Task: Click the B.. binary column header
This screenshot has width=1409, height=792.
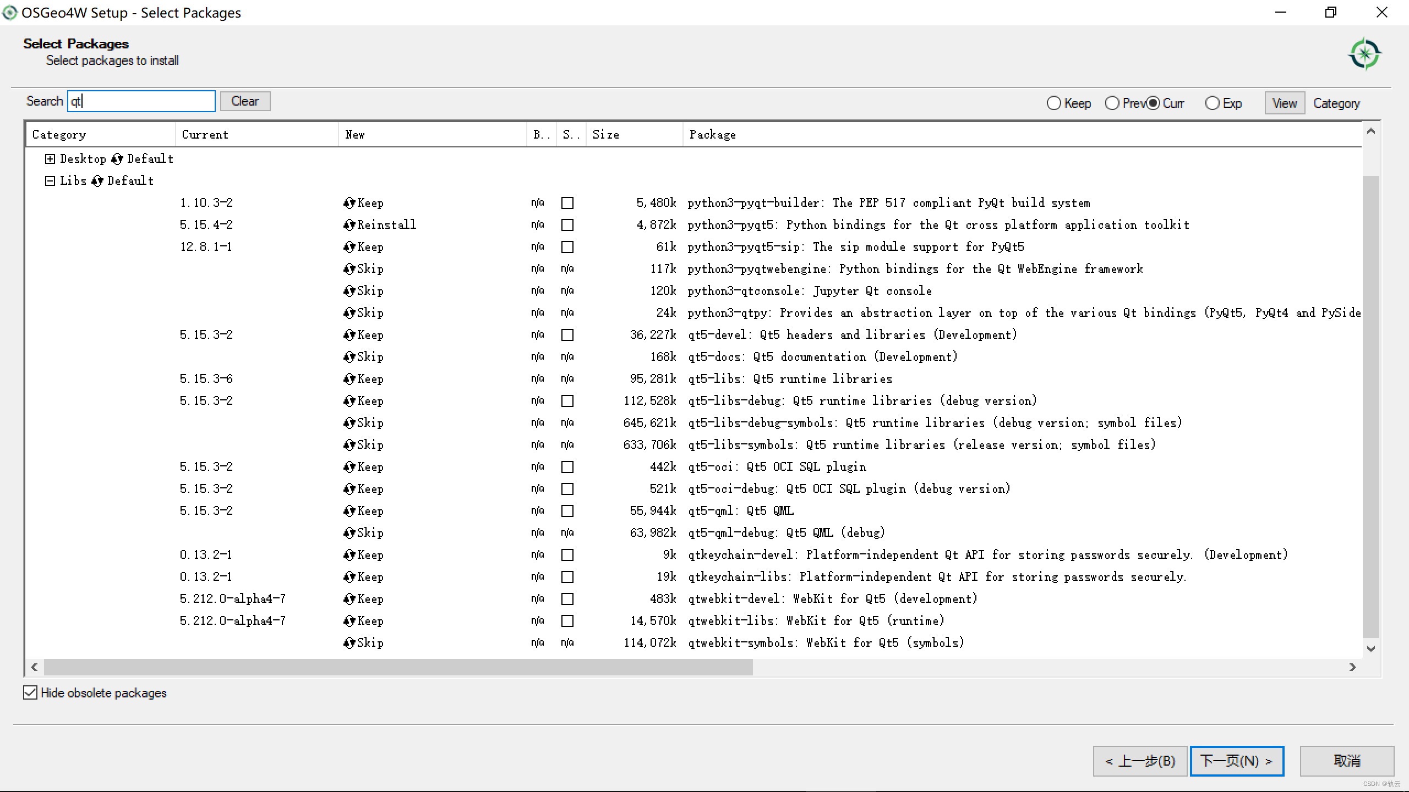Action: pos(542,135)
